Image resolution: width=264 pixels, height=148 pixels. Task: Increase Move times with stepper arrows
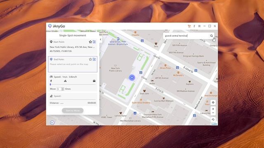(x=63, y=88)
